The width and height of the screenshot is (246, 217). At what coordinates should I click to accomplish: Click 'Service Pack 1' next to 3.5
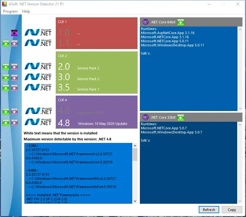(x=88, y=89)
